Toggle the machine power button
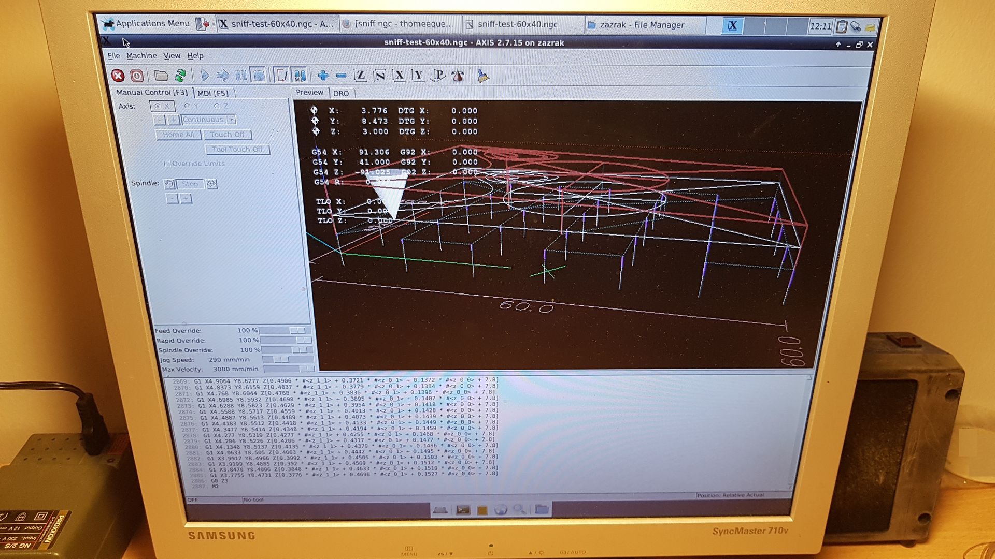Image resolution: width=995 pixels, height=559 pixels. point(137,76)
